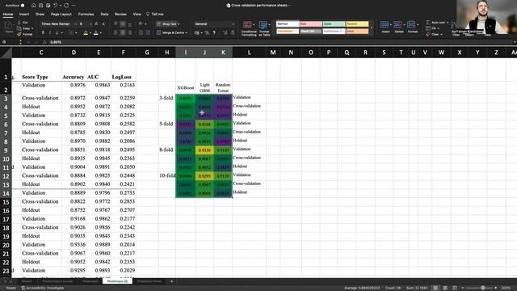Click the Percent style icon
517x291 pixels.
pos(207,32)
